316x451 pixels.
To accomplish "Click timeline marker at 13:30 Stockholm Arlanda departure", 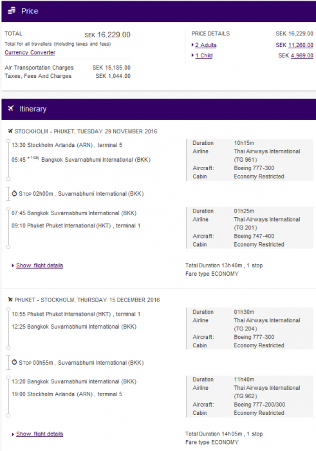I will tap(8, 141).
